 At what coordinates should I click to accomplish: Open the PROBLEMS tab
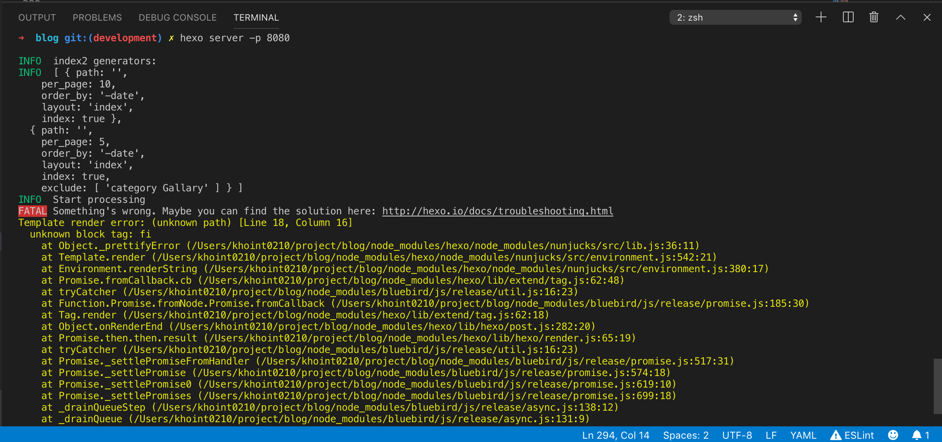(97, 17)
